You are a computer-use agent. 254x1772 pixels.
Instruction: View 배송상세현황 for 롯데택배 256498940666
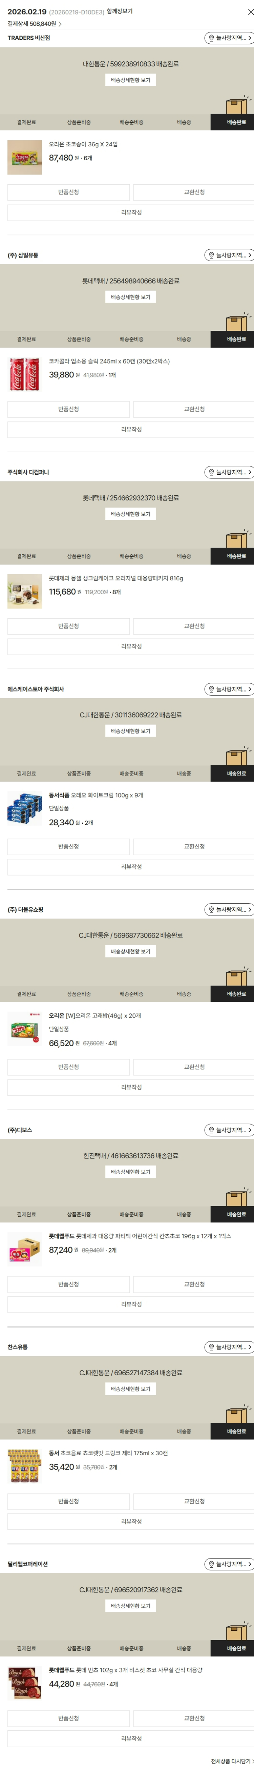click(x=130, y=297)
